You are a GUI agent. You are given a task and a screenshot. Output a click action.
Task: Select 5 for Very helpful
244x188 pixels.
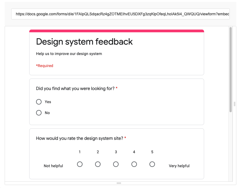point(152,164)
